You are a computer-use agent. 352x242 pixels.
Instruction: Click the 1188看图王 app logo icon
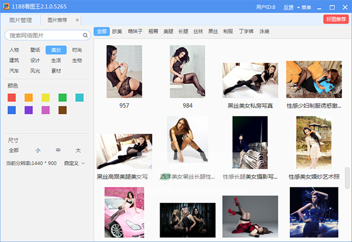tap(6, 6)
